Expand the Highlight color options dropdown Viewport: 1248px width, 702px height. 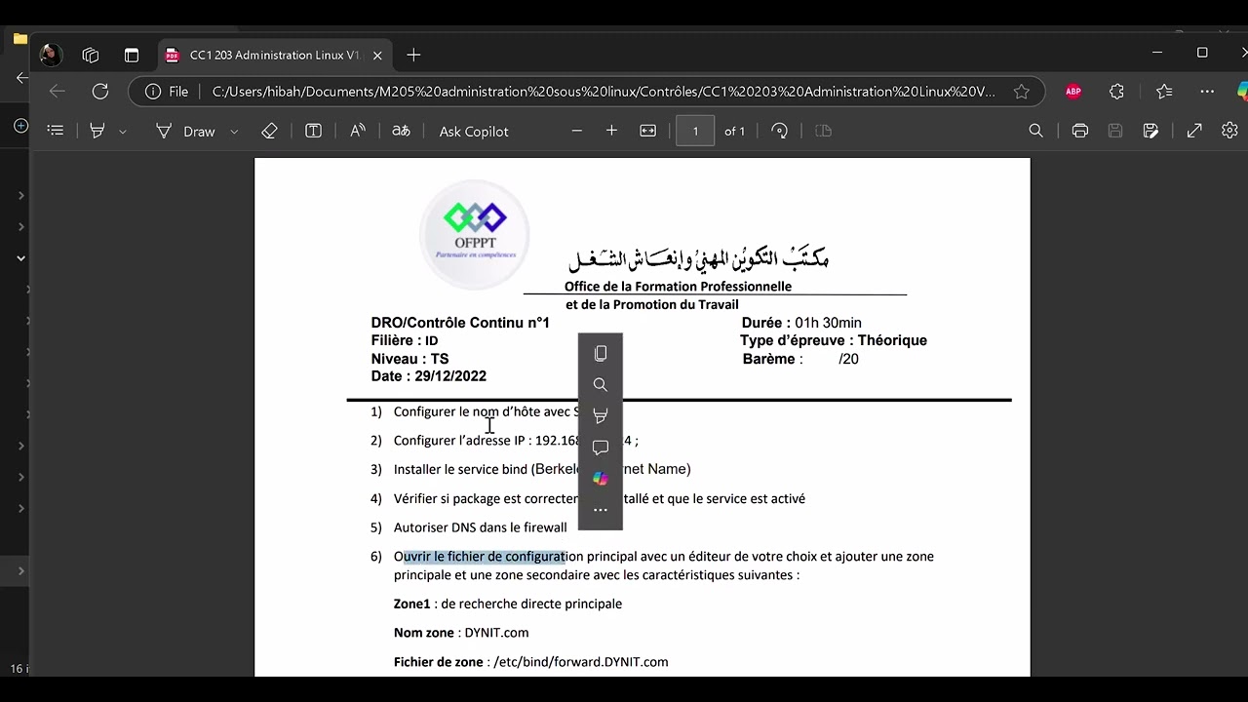pos(122,131)
